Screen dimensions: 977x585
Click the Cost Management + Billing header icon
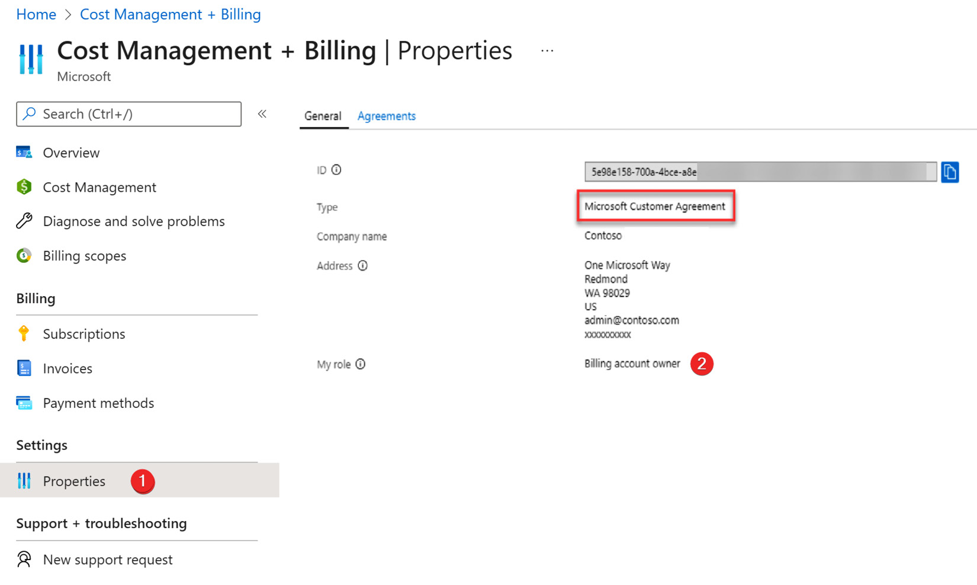tap(31, 59)
